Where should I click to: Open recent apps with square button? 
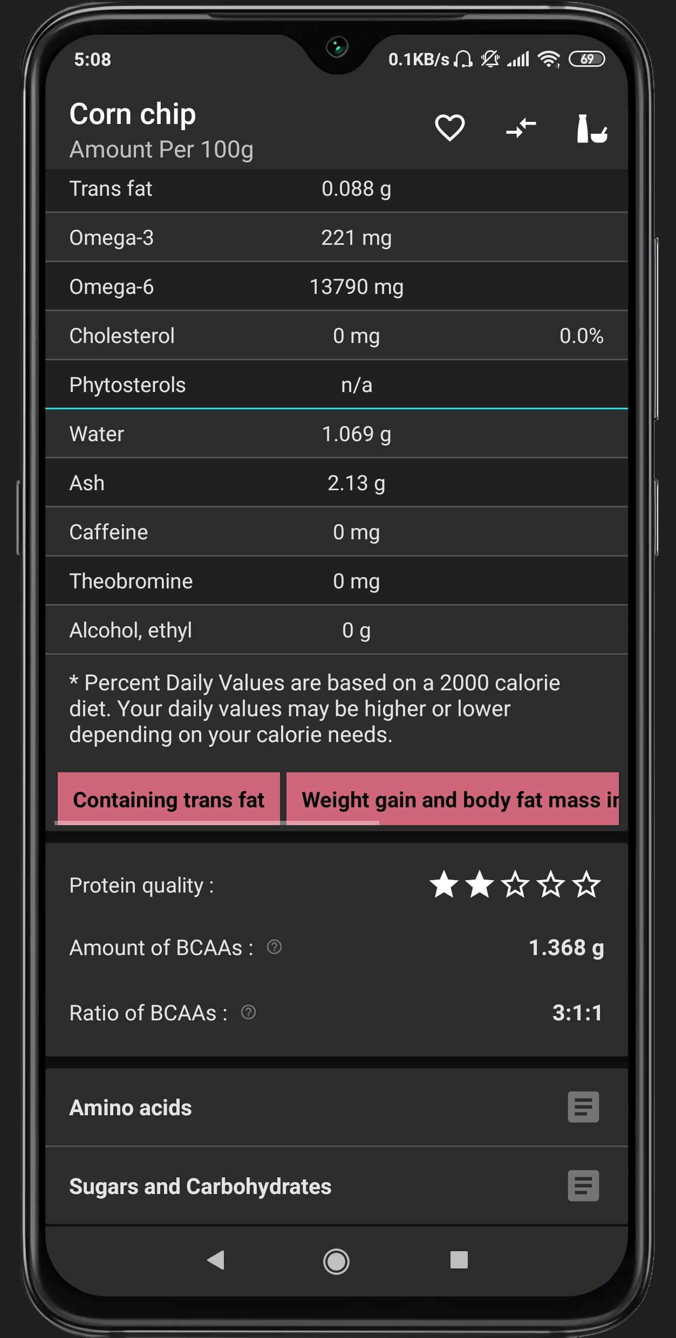459,1260
